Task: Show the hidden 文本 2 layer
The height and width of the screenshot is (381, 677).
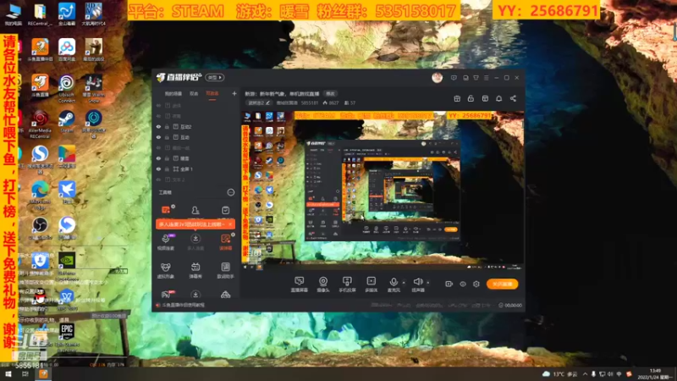Action: pos(158,179)
